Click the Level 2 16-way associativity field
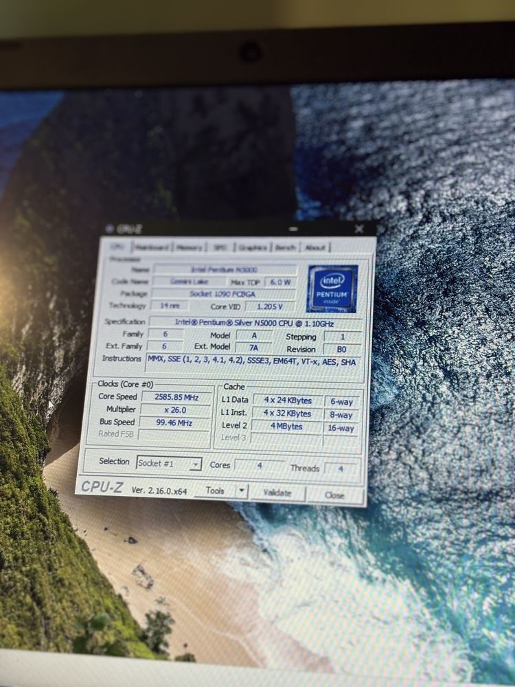Image resolution: width=515 pixels, height=687 pixels. 341,428
